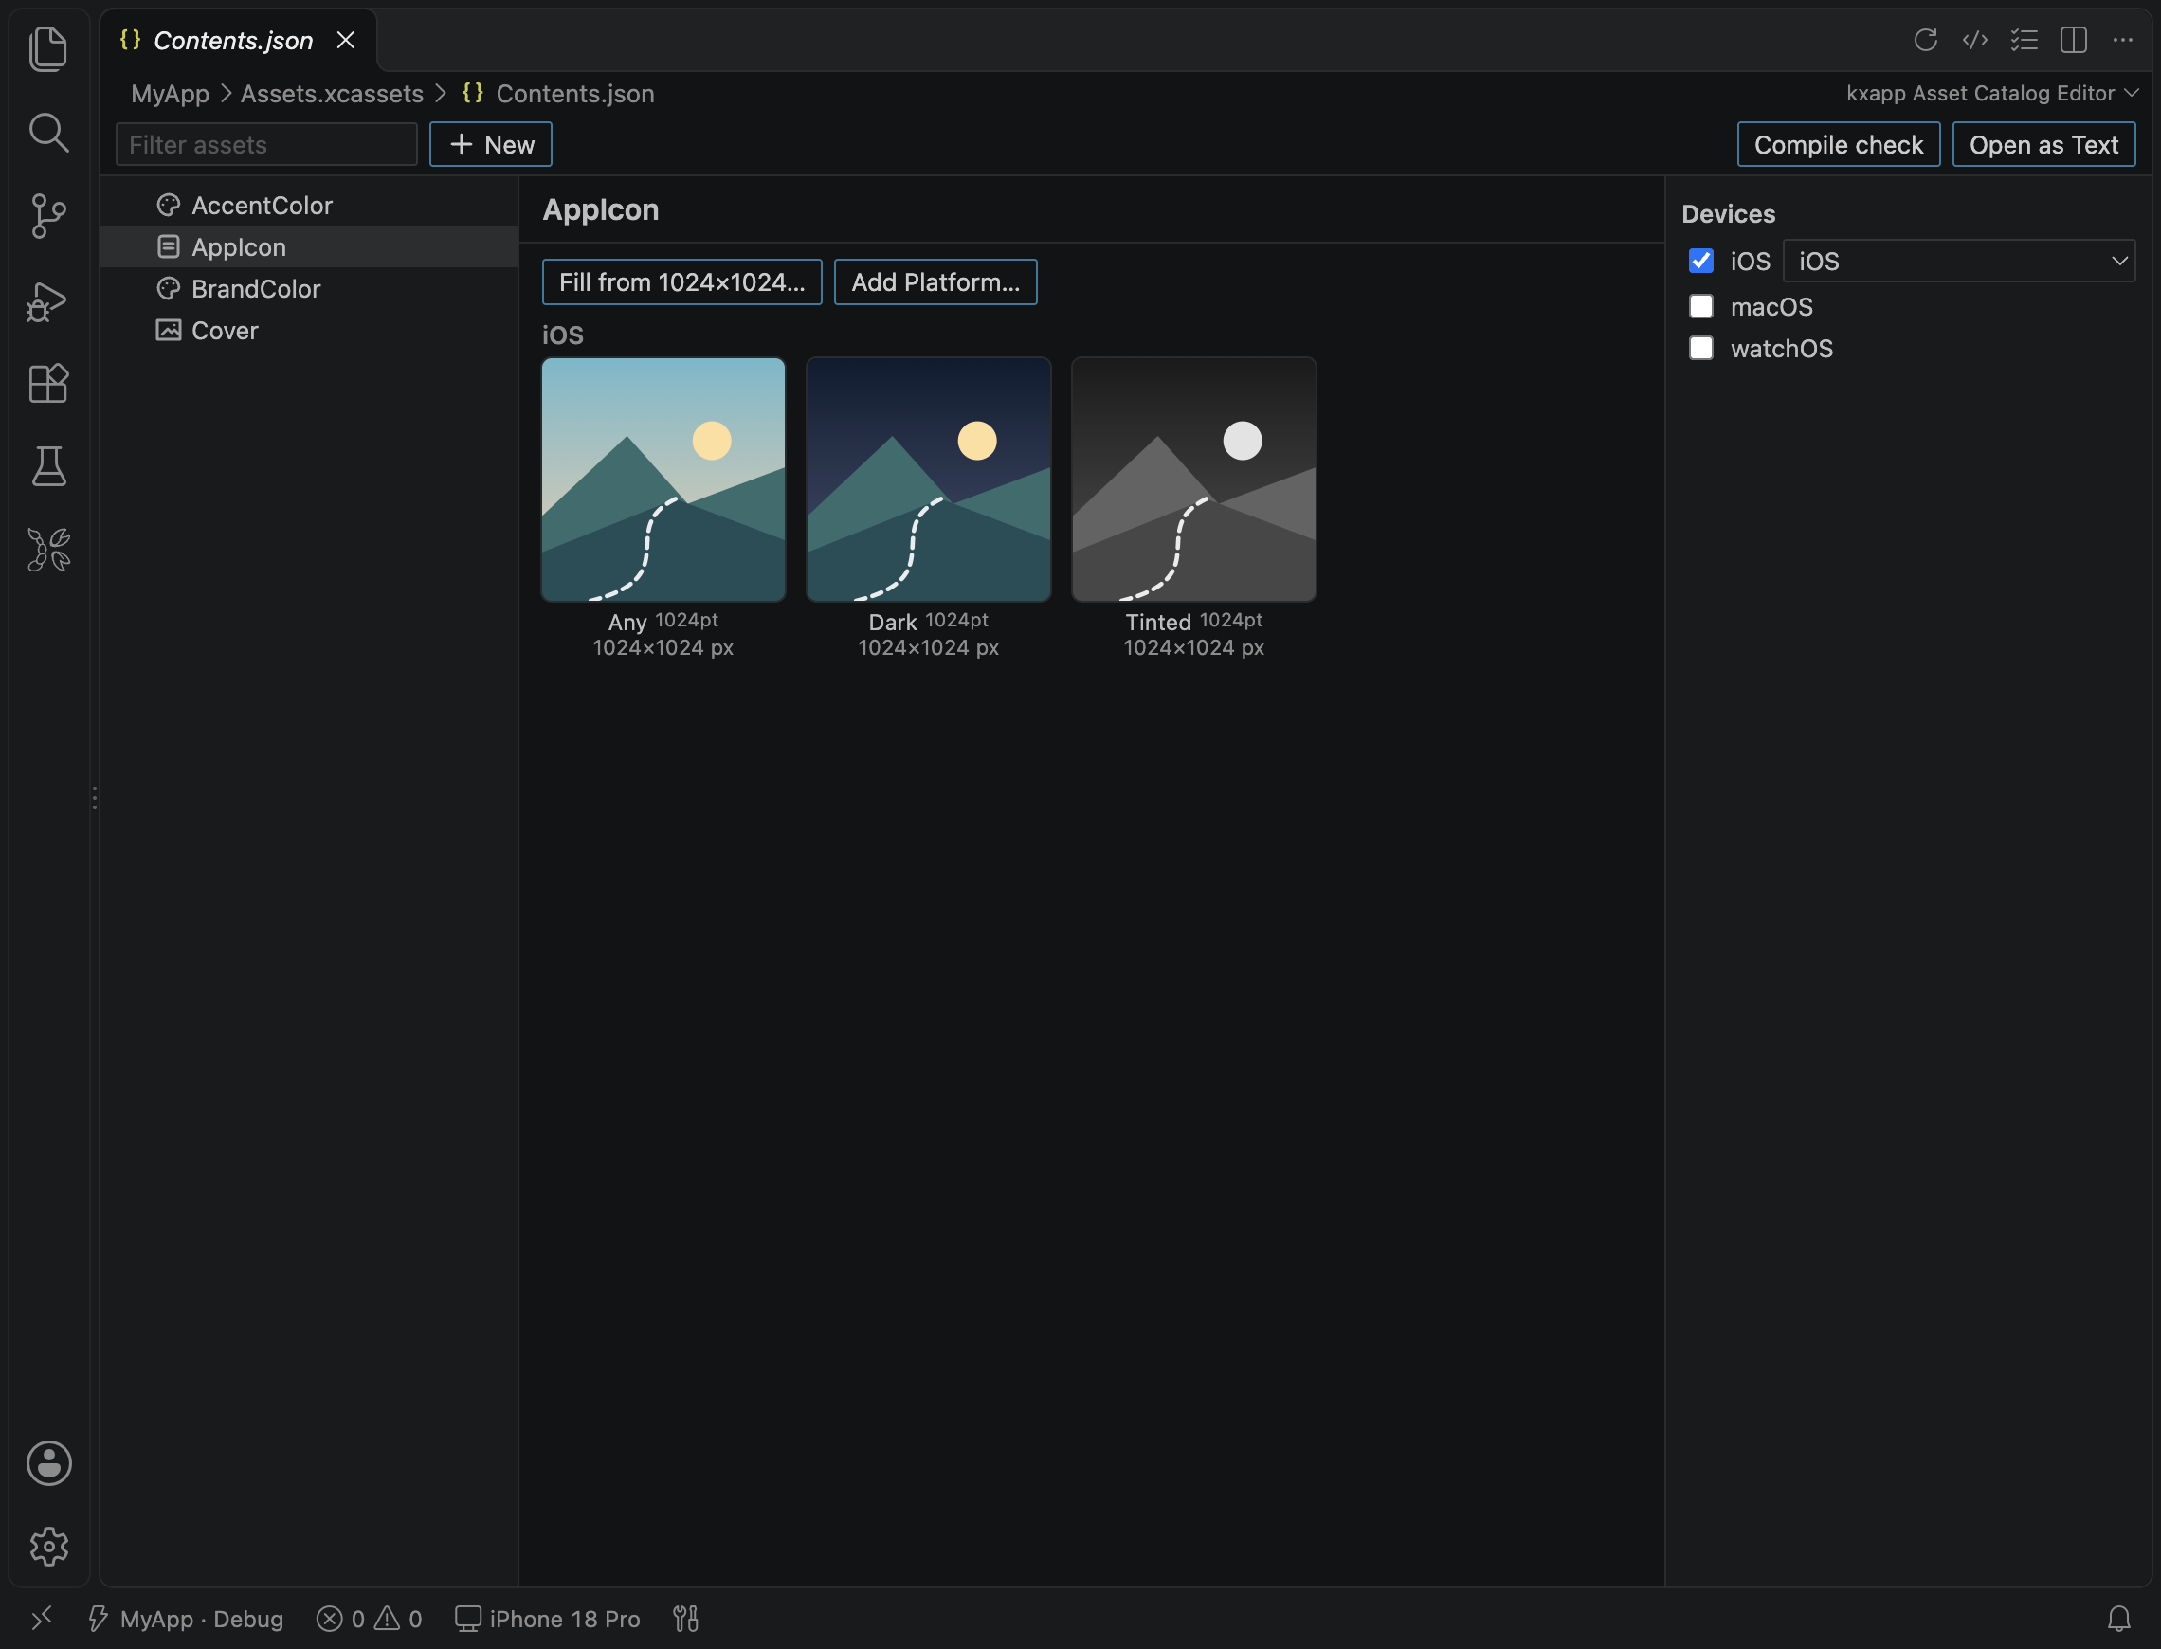Close the Contents.json tab

[345, 40]
